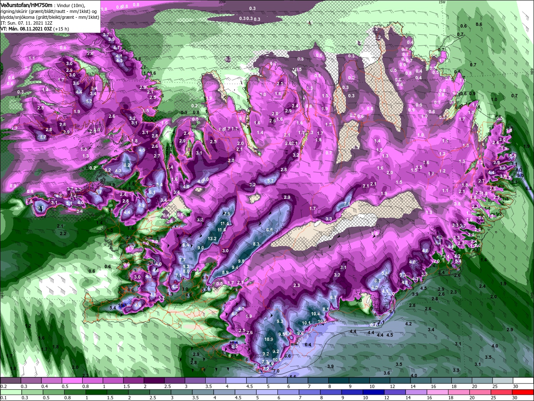Click the 9.3 precipitation value

click(x=280, y=321)
